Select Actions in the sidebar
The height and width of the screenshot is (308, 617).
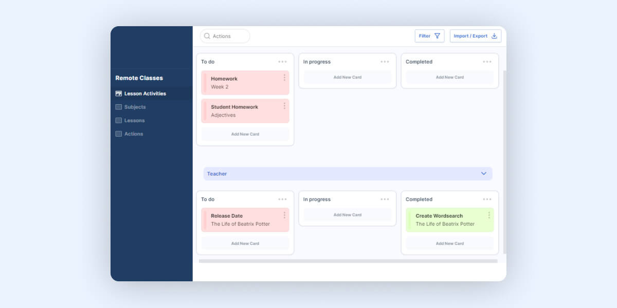tap(133, 133)
